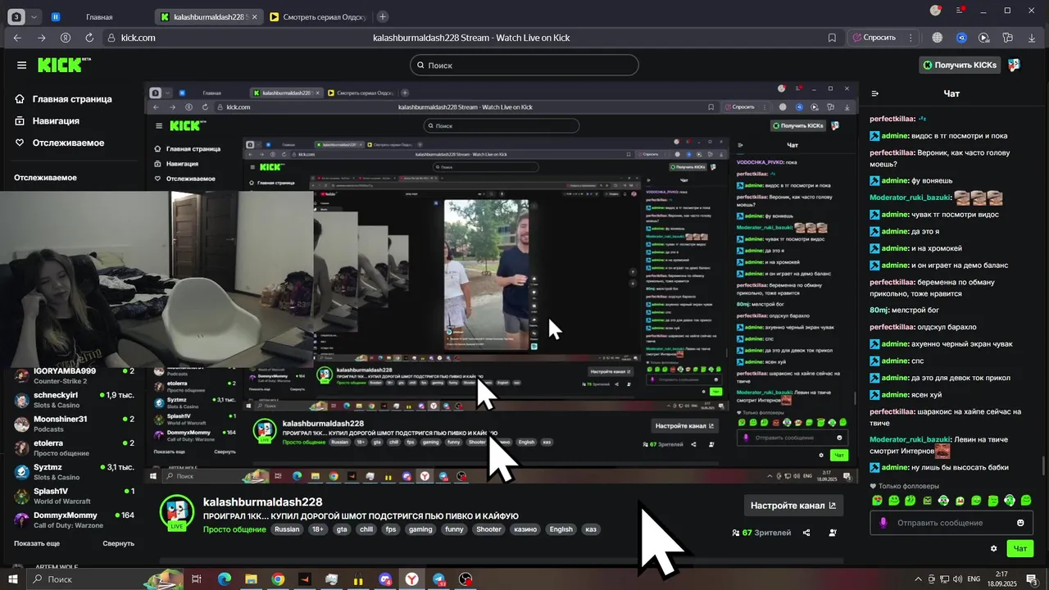
Task: Click the 18+ tag
Action: coord(318,529)
